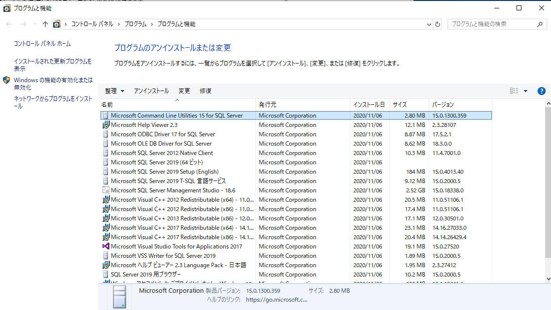
Task: Refresh the program list with the refresh icon
Action: click(439, 24)
